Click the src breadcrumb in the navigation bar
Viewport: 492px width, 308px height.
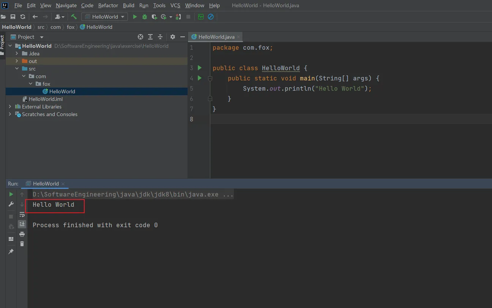click(x=41, y=27)
